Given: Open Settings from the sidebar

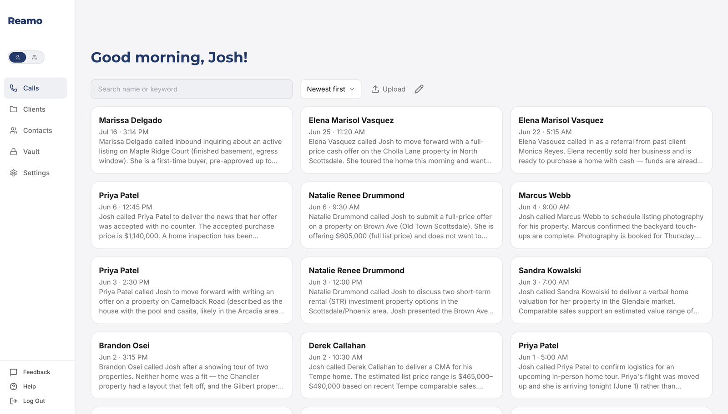Looking at the screenshot, I should 35,173.
